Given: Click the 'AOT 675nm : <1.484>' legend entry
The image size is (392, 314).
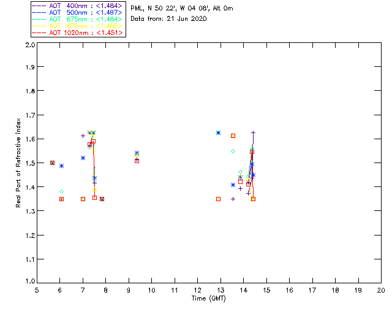Looking at the screenshot, I should (78, 19).
